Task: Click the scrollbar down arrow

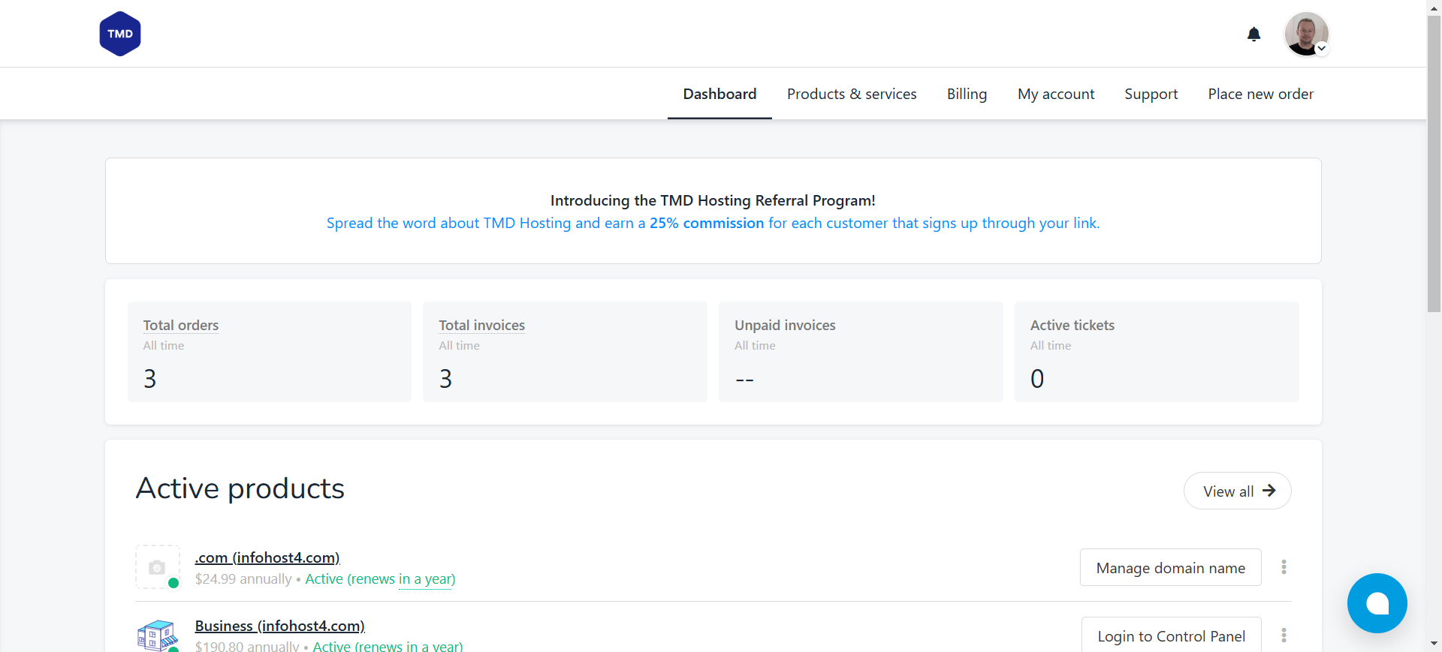Action: [x=1434, y=644]
